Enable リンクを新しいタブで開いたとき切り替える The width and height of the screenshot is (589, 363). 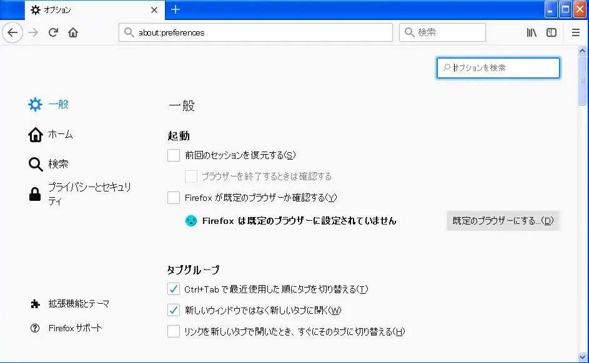tap(173, 331)
